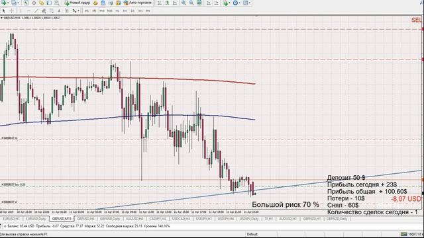
Task: Select the trendline drawing tool
Action: 36,11
